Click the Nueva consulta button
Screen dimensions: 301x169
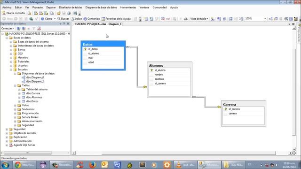click(x=14, y=13)
